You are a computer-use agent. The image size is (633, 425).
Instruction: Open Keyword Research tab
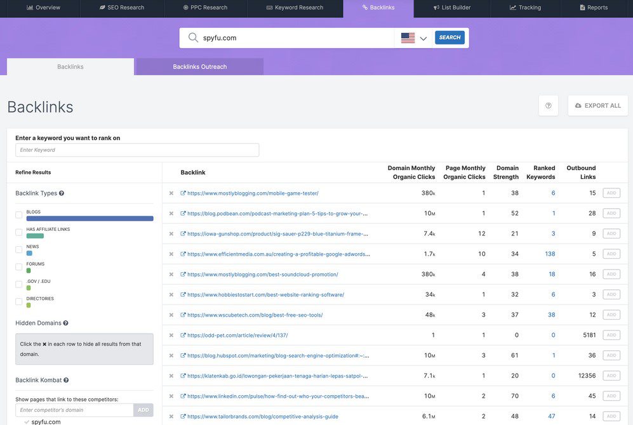click(x=295, y=8)
